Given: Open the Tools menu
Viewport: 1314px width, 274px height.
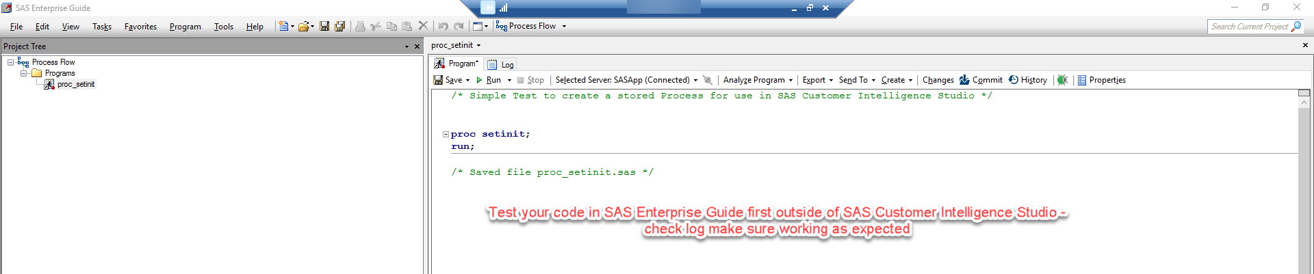Looking at the screenshot, I should (224, 27).
